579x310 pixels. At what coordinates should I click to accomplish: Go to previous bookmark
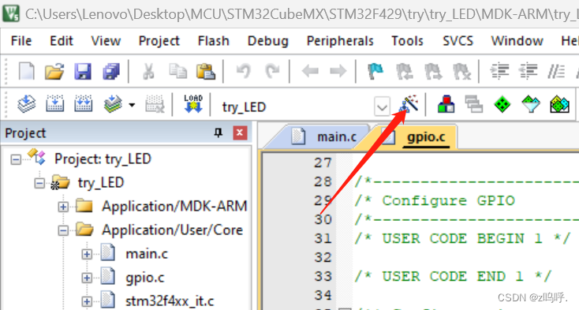405,71
